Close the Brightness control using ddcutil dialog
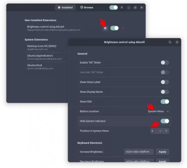Screen dimensions: 187x168 point(177,42)
